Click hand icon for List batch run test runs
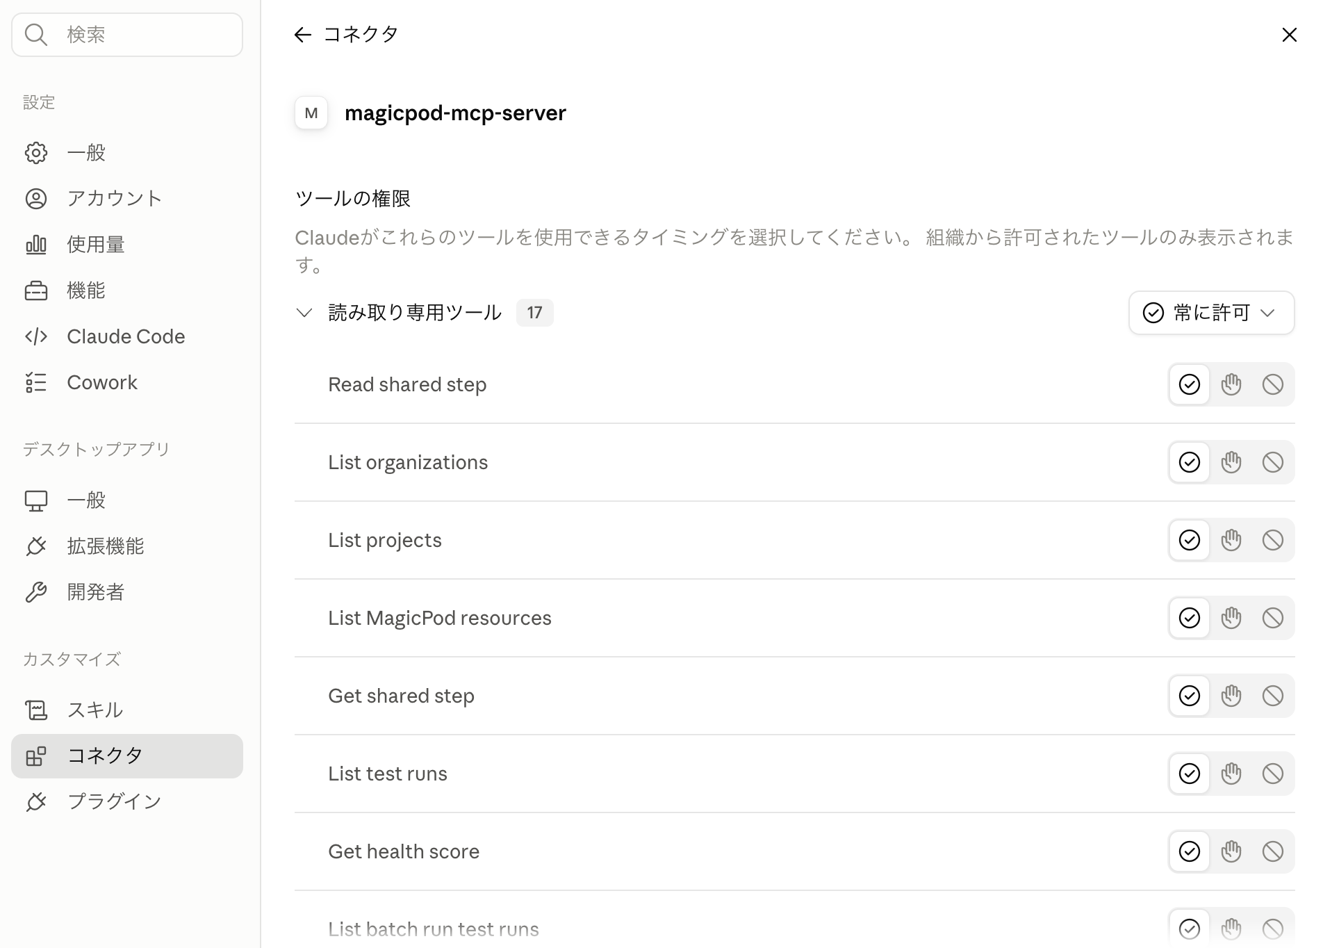 click(1231, 929)
